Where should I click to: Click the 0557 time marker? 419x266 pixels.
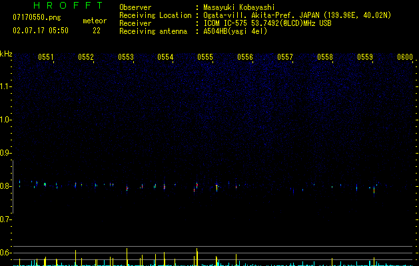(x=285, y=57)
